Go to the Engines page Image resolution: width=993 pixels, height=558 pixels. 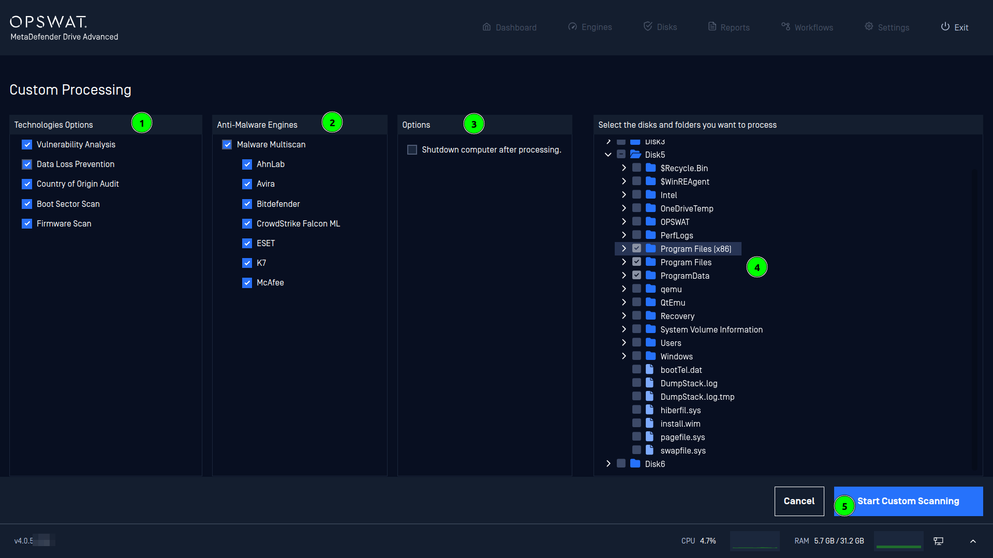coord(590,27)
